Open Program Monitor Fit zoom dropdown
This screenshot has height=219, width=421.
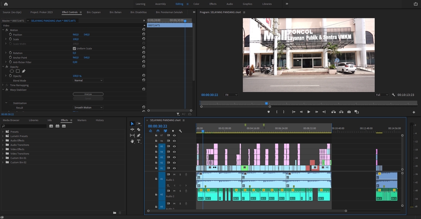point(231,95)
